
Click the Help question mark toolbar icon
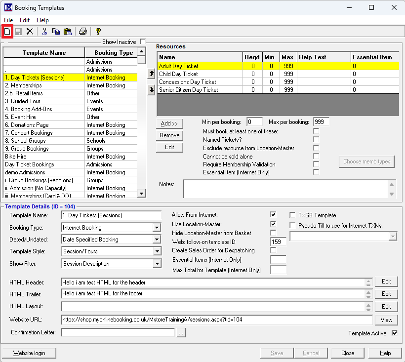point(98,32)
